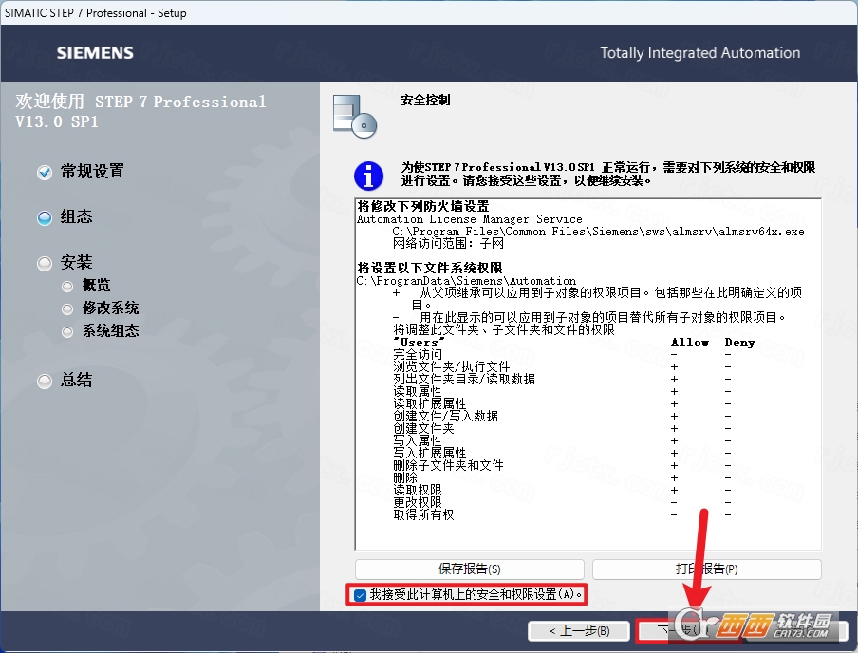Click 将设置以下文件系统权限 heading

coord(430,269)
